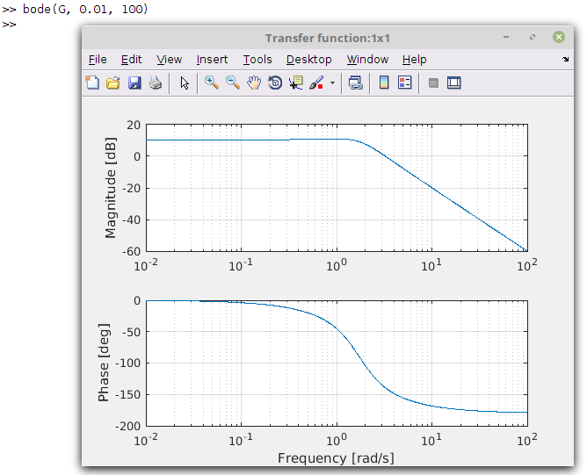This screenshot has width=587, height=475.
Task: Minimize the Transfer function window
Action: [x=506, y=37]
